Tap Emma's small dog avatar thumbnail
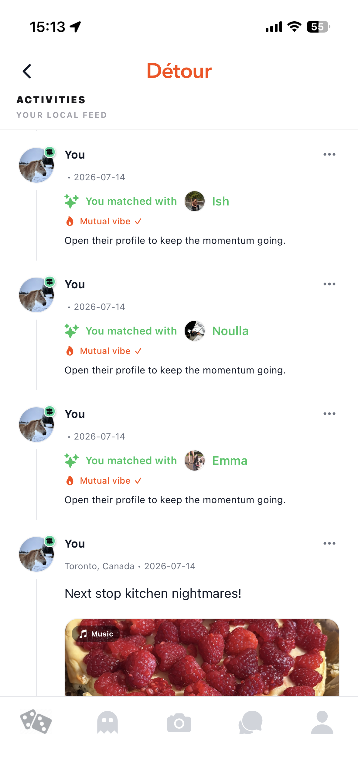The height and width of the screenshot is (778, 358). click(x=194, y=461)
